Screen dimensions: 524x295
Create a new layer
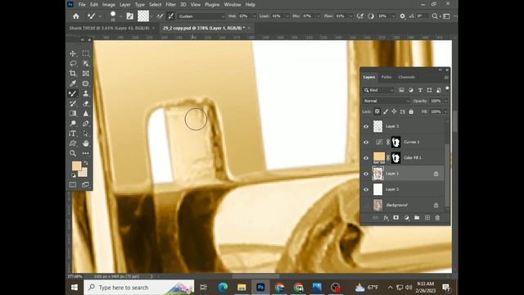pyautogui.click(x=427, y=218)
